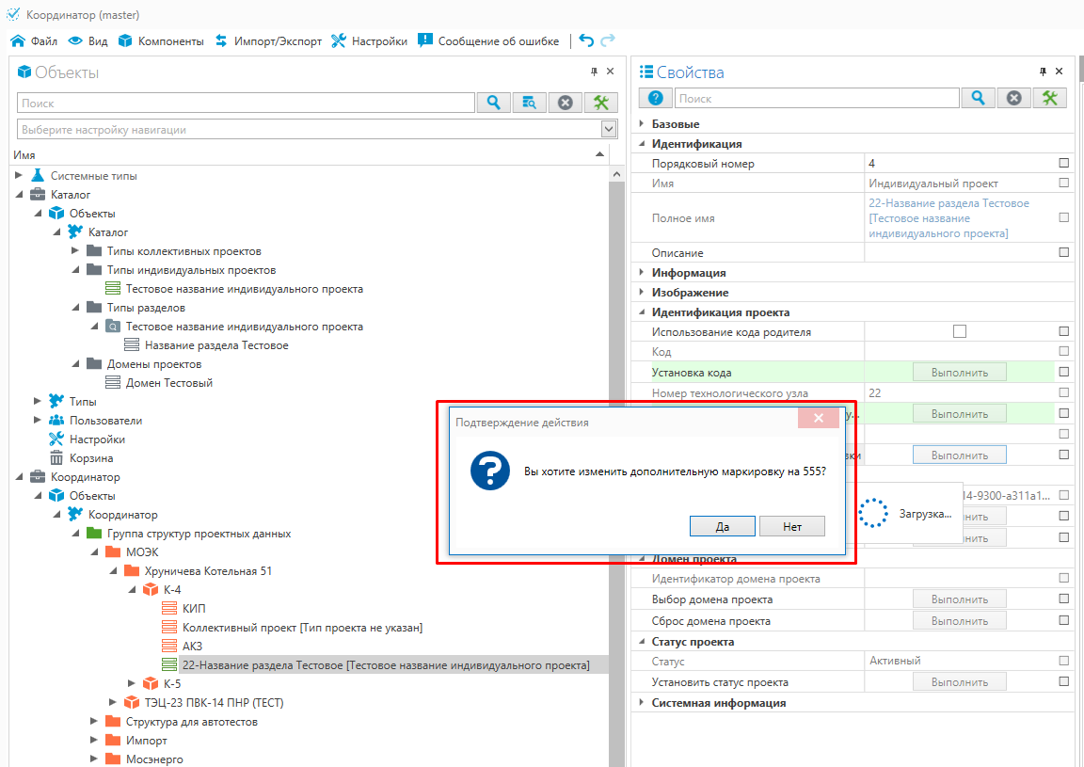
Task: Tick the checkbox beside Статус row
Action: pos(1063,661)
